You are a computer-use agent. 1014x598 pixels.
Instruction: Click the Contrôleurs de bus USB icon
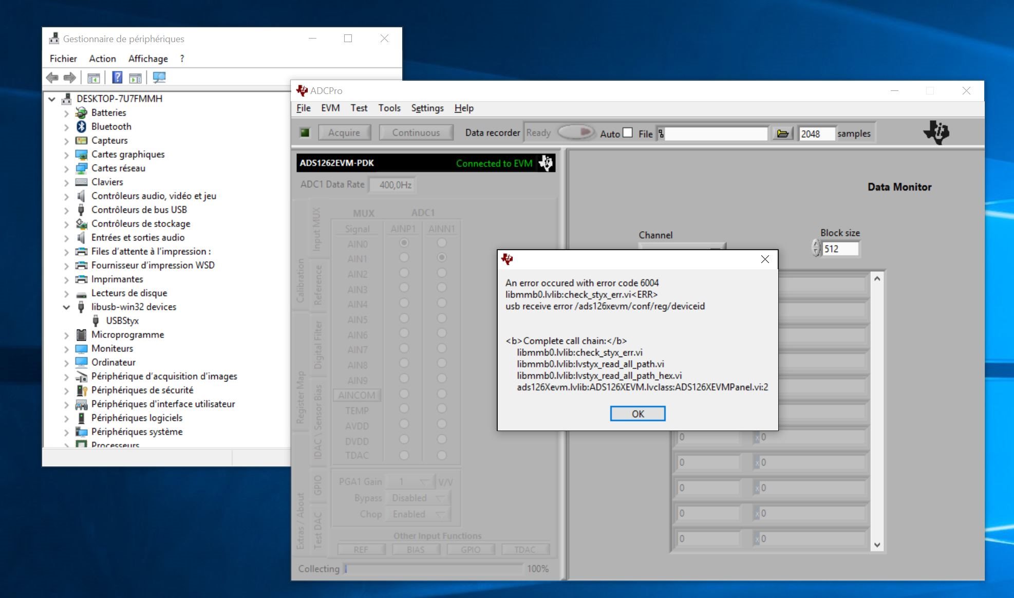tap(81, 210)
